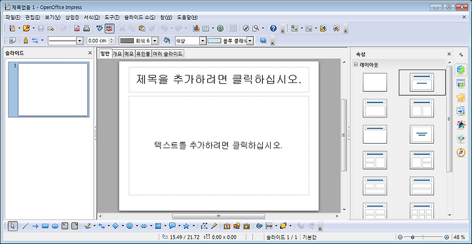Open the Navigator compass toolbar icon
Image resolution: width=472 pixels, height=244 pixels.
246,28
